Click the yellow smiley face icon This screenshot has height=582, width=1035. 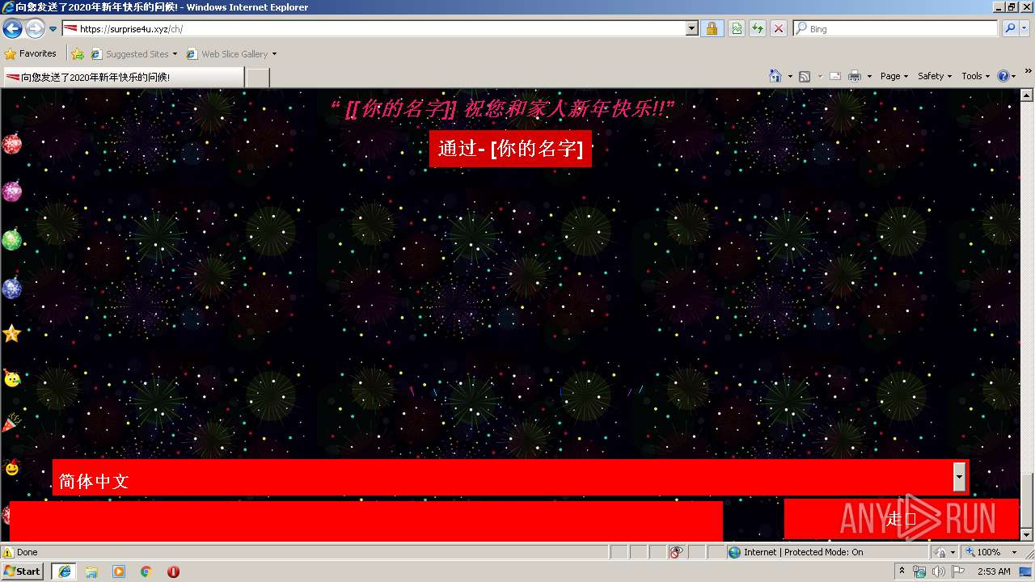click(x=11, y=378)
